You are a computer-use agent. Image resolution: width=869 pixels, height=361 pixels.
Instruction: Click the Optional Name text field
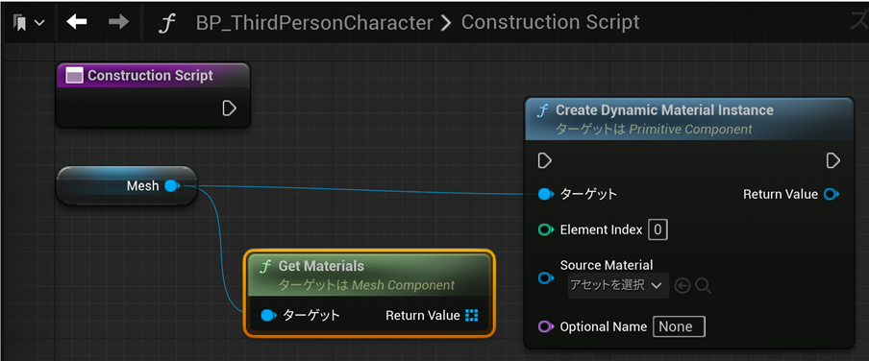679,326
